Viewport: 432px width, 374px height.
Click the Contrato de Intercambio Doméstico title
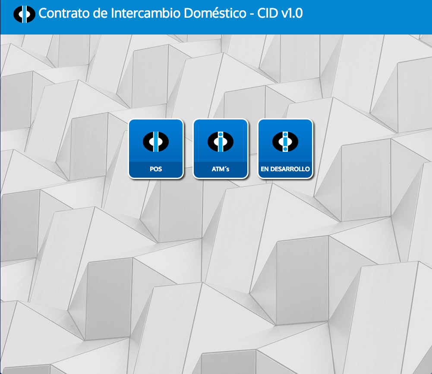(x=142, y=13)
